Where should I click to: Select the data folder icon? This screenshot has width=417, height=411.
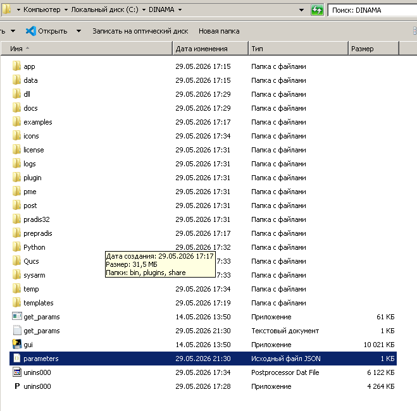(16, 80)
